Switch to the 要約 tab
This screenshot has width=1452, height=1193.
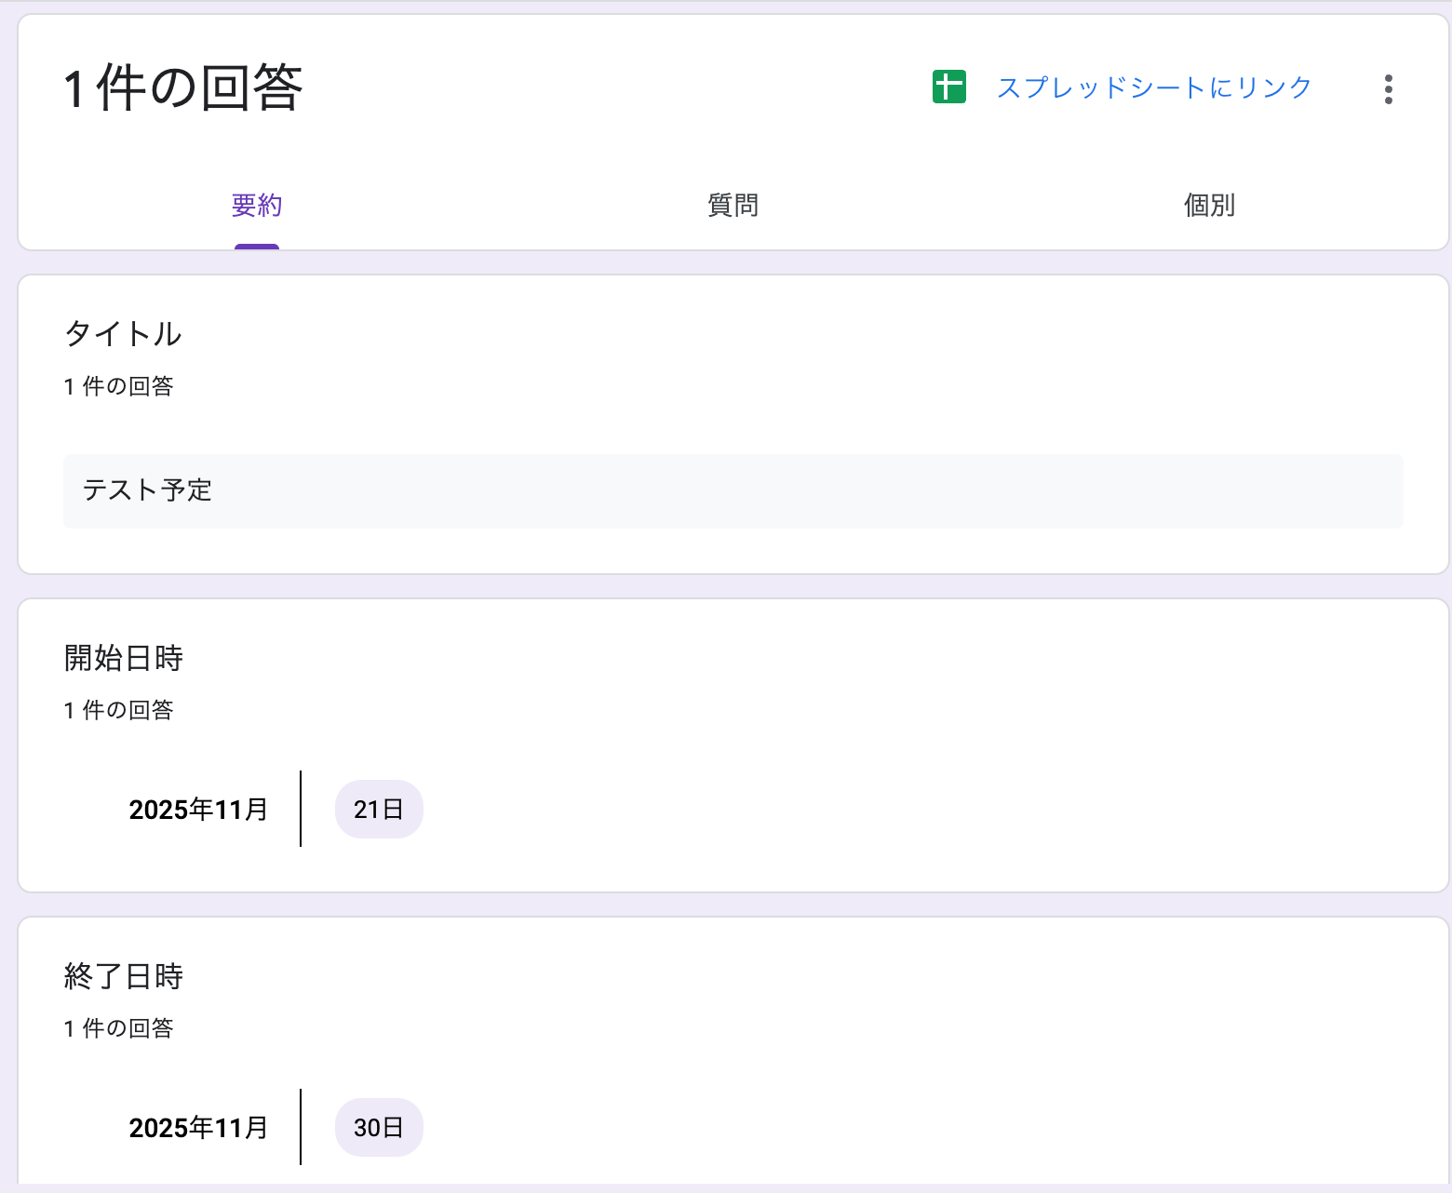(257, 205)
